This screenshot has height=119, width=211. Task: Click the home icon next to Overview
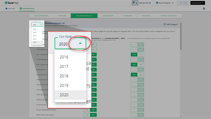tap(6, 9)
